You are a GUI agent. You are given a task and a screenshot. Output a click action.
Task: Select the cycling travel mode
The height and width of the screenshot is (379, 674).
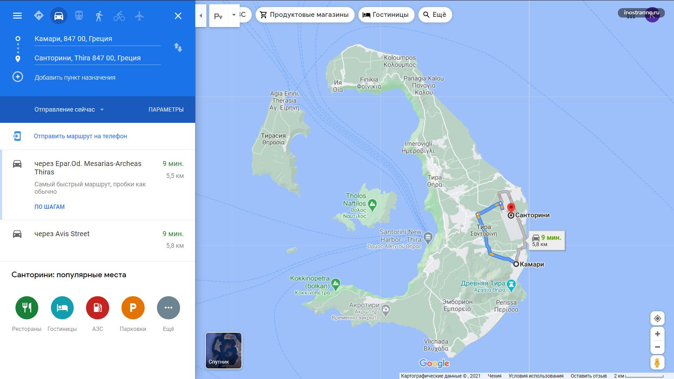(119, 16)
